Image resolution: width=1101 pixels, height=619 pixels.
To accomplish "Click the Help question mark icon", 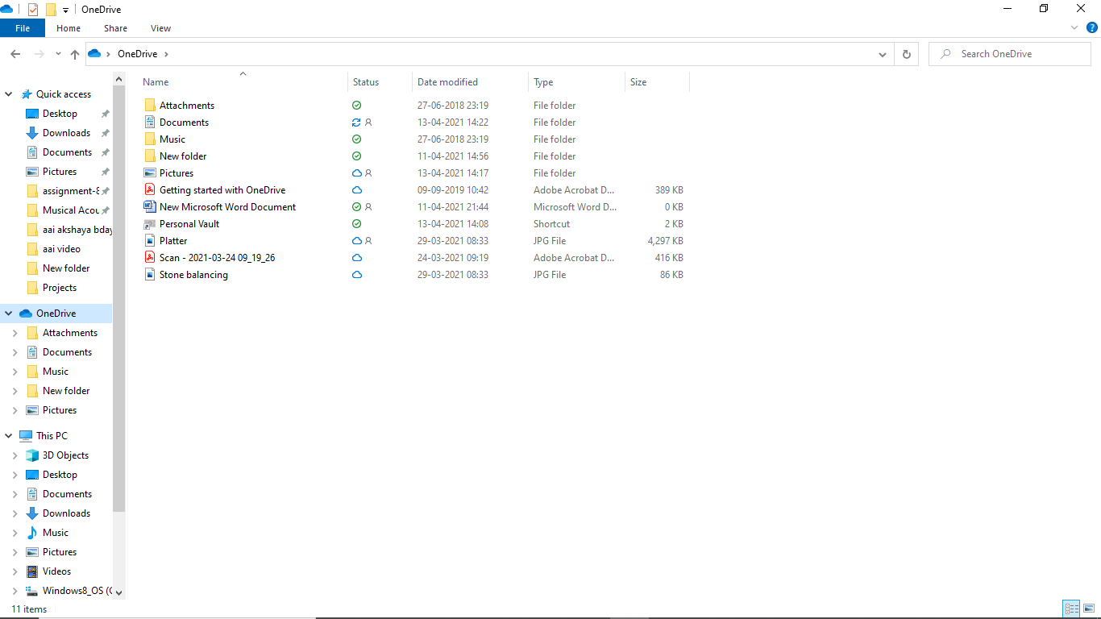I will (x=1091, y=27).
